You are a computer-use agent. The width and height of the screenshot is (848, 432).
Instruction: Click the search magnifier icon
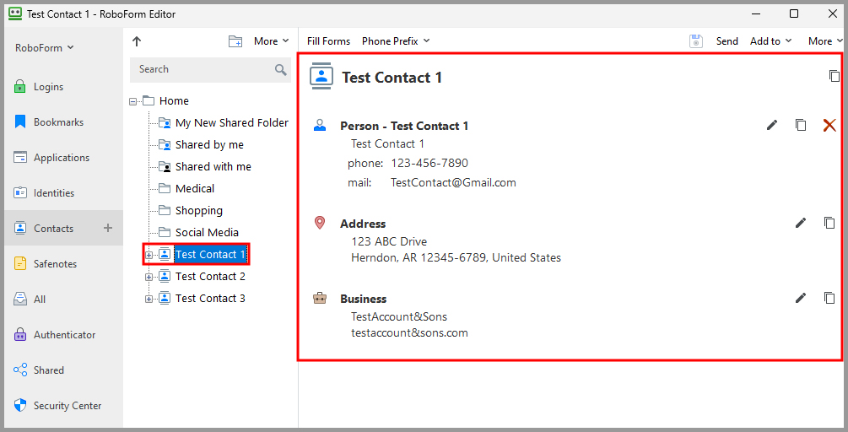[281, 69]
